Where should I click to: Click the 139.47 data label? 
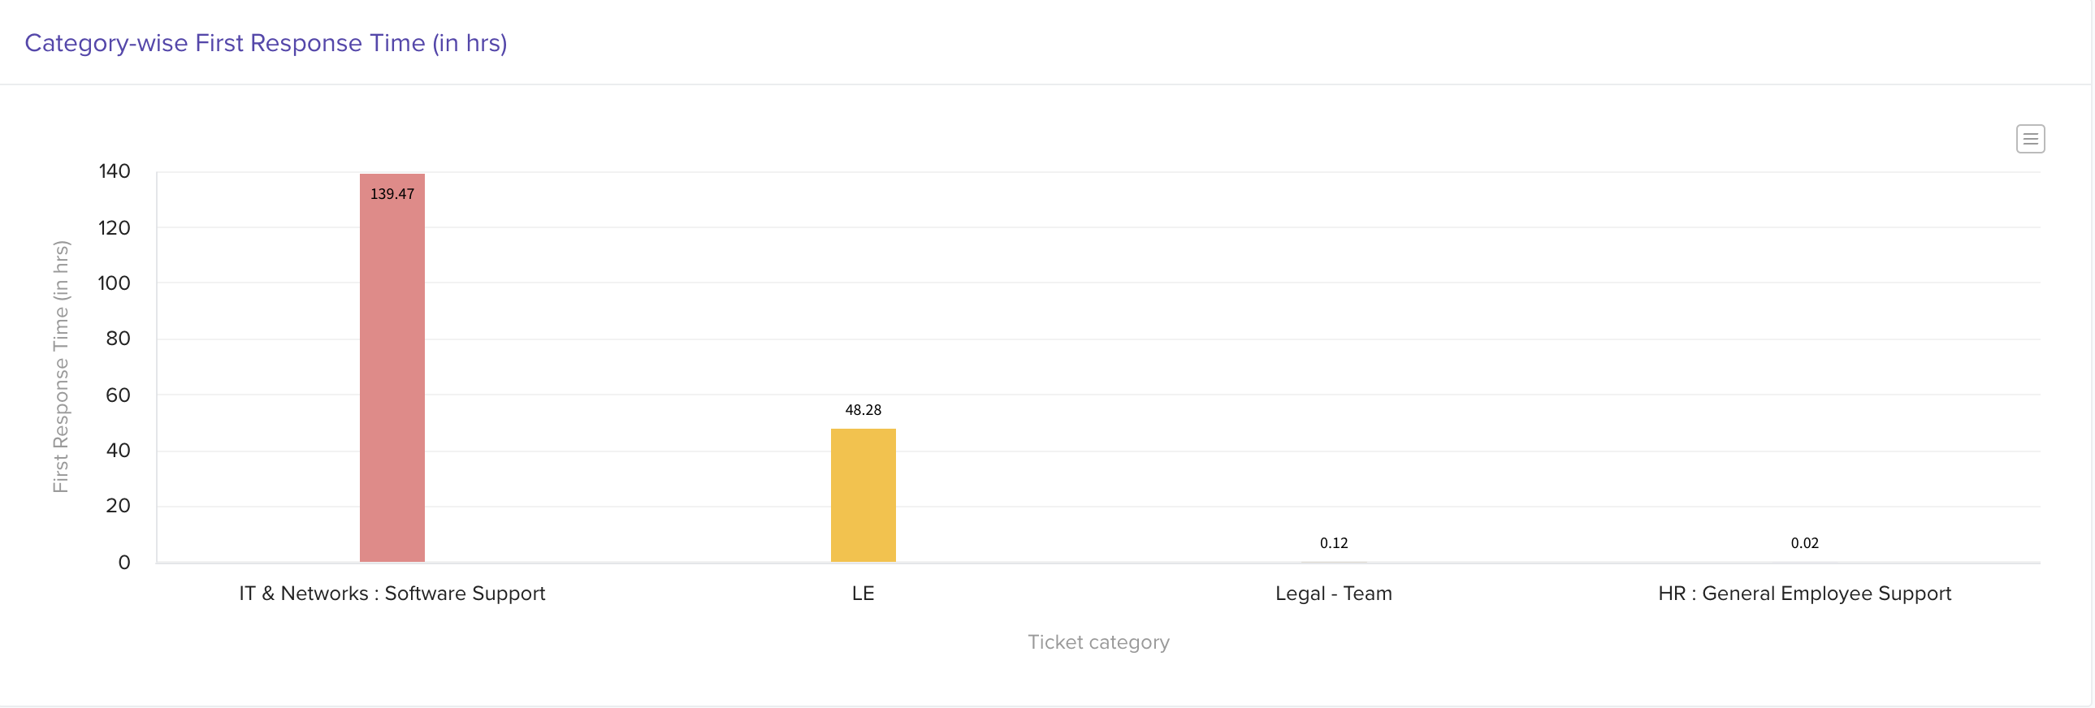point(392,194)
